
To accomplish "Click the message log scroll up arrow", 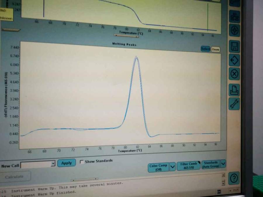I will pyautogui.click(x=223, y=175).
